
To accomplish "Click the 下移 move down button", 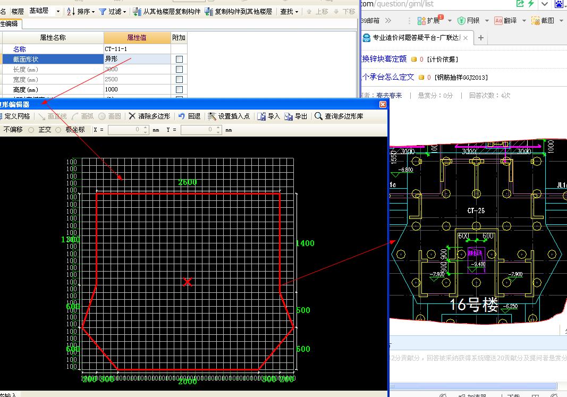I will click(x=345, y=12).
